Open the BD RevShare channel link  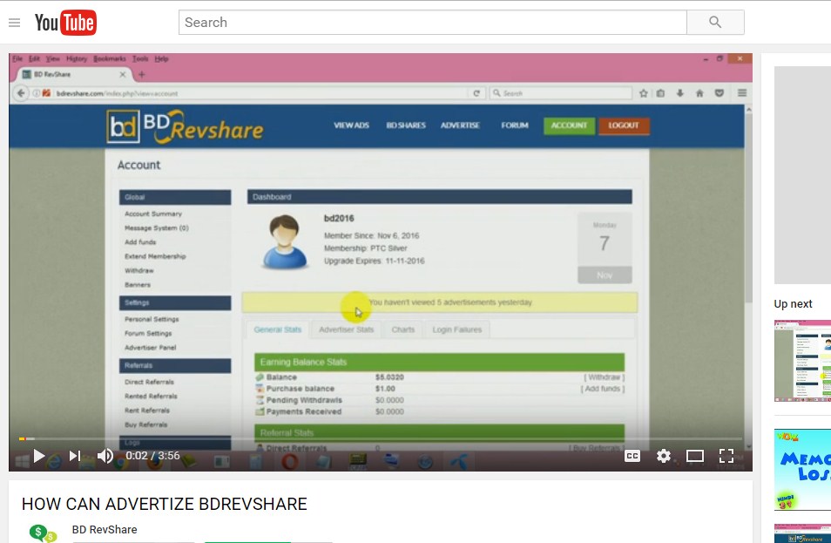click(x=105, y=529)
